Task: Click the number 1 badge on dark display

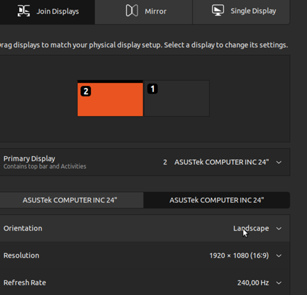Action: (x=153, y=88)
